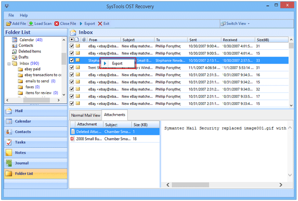298x201 pixels.
Task: Select the Calendar folder in tree
Action: click(x=27, y=40)
